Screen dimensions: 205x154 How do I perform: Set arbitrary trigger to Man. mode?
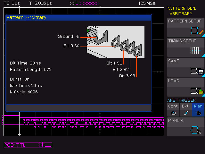pos(198,110)
